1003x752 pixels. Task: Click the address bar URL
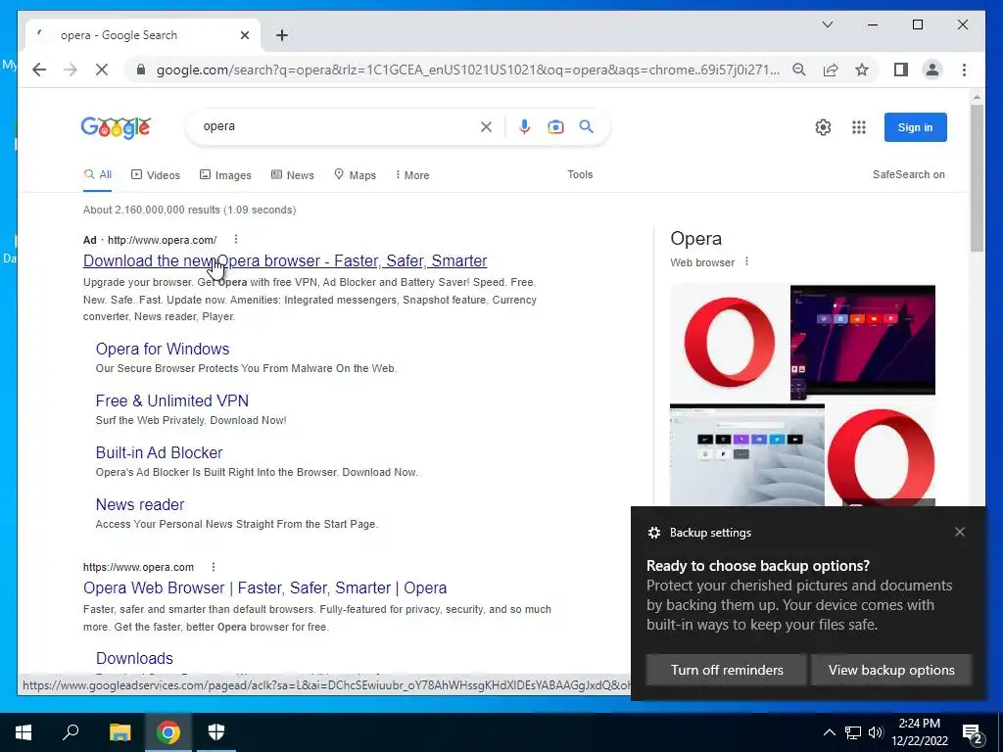pyautogui.click(x=467, y=70)
